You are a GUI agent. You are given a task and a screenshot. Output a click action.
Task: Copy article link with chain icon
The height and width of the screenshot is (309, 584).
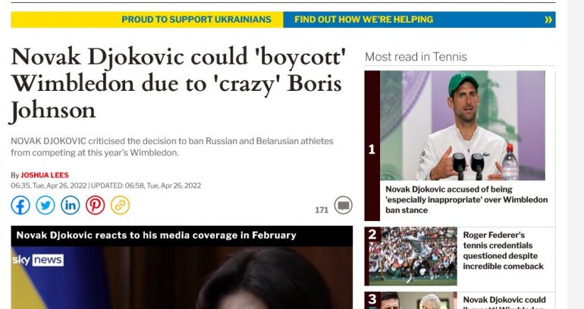[x=121, y=205]
